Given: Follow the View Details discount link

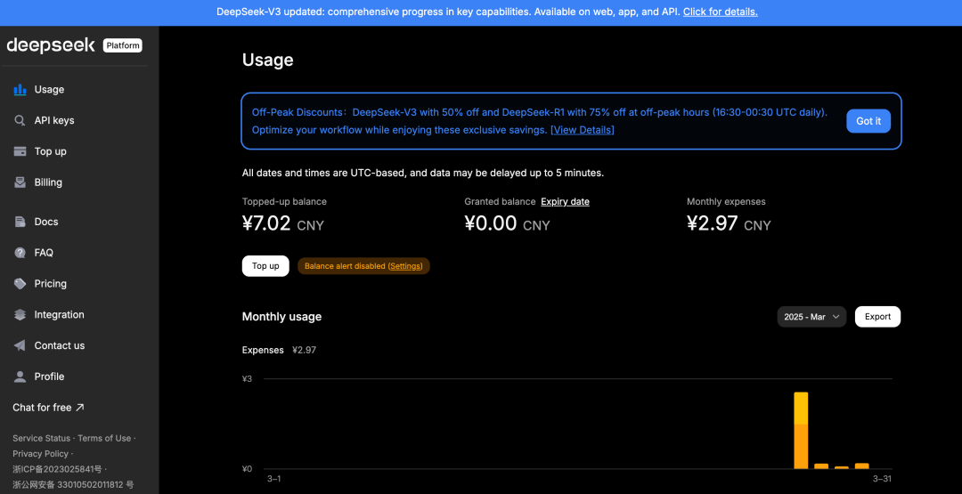Looking at the screenshot, I should pyautogui.click(x=583, y=130).
